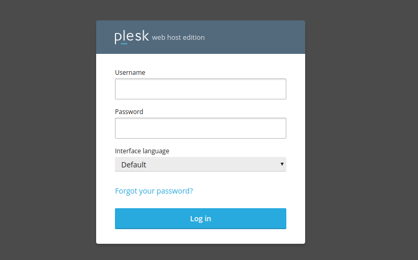418x260 pixels.
Task: Click the teal underline in the Plesk logo
Action: click(x=124, y=43)
